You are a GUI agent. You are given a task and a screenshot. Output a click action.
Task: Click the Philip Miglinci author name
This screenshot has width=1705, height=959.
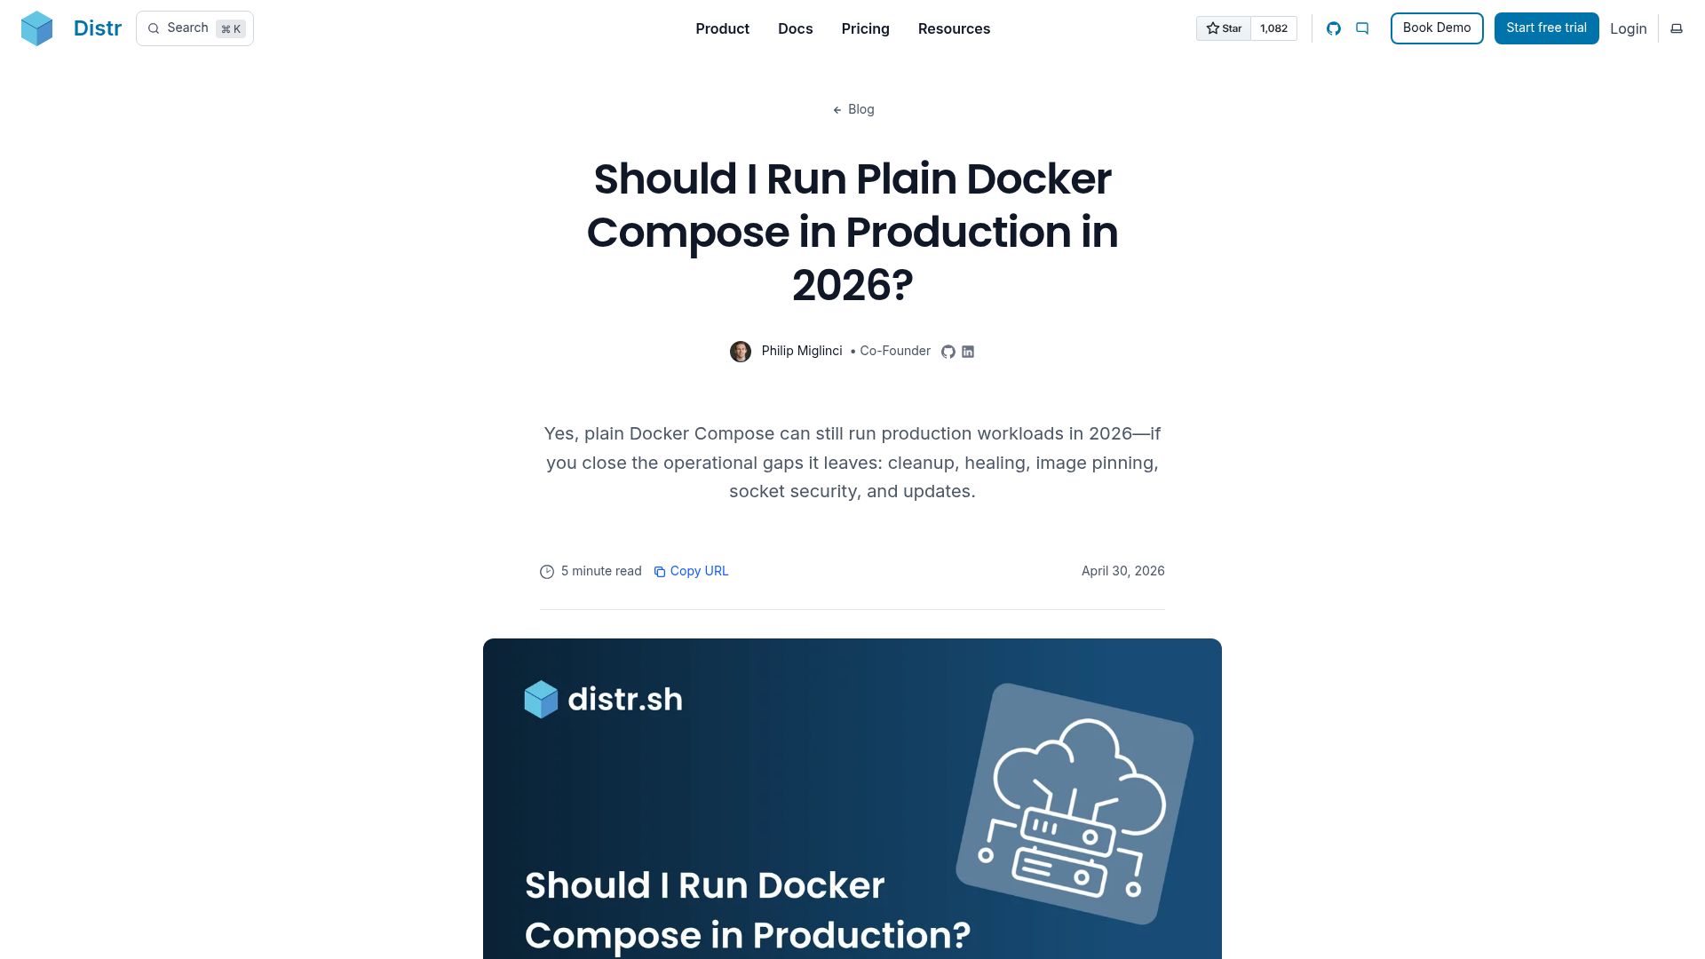pyautogui.click(x=801, y=351)
